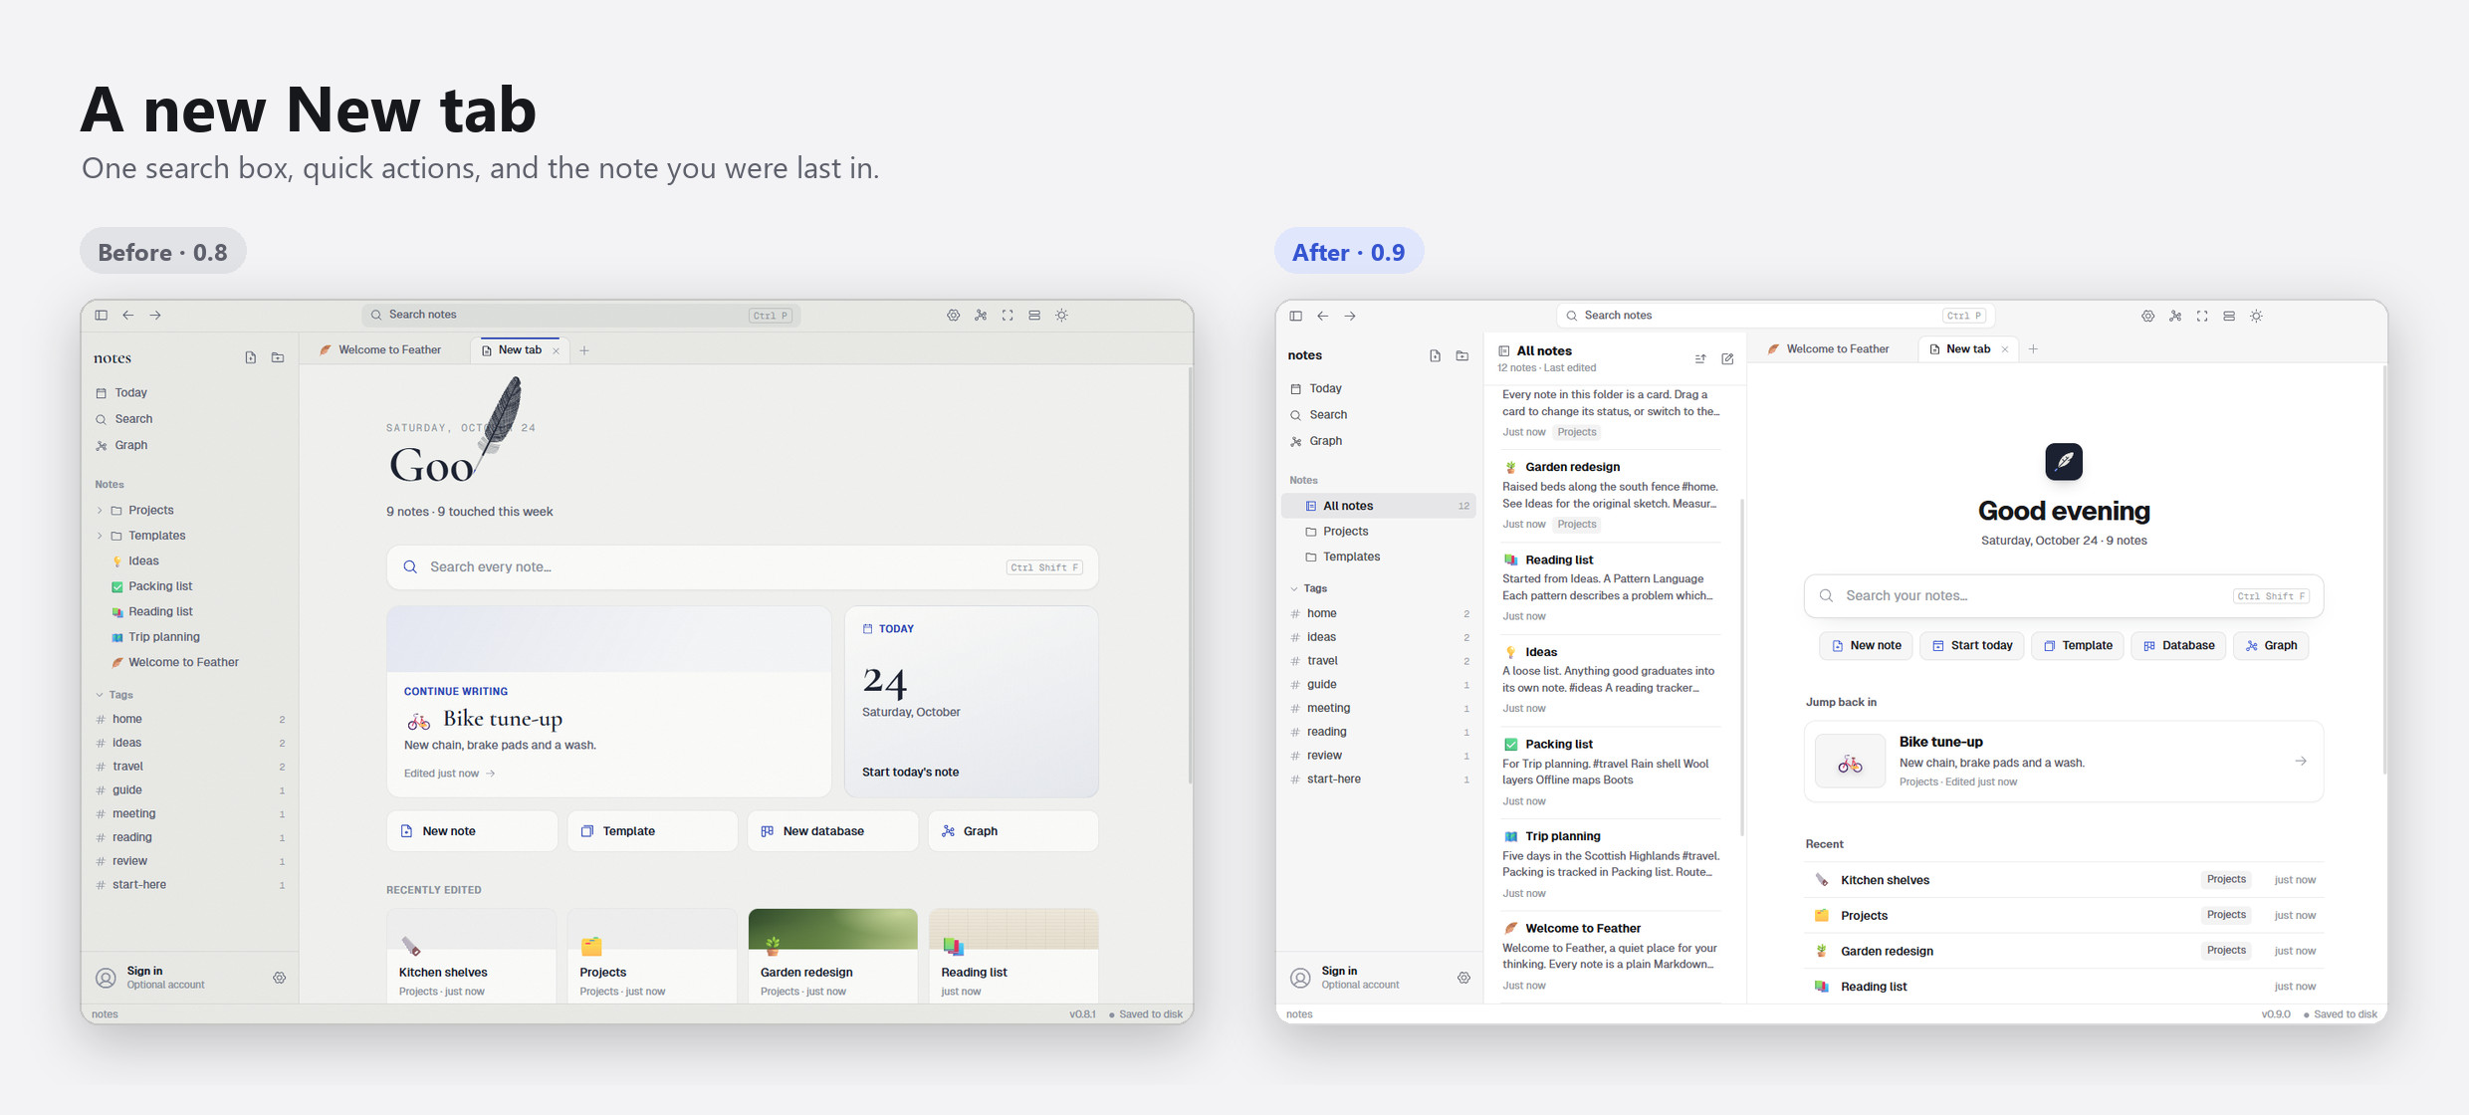Toggle sidebar in After 0.9 window
Viewport: 2469px width, 1115px height.
point(1295,316)
